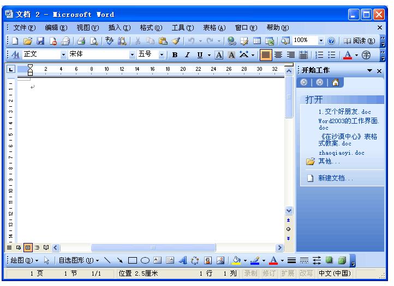394x286 pixels.
Task: Insert clip art from the drawing toolbar
Action: point(208,260)
